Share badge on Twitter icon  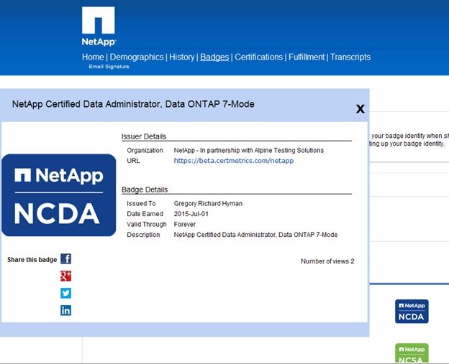pyautogui.click(x=66, y=293)
